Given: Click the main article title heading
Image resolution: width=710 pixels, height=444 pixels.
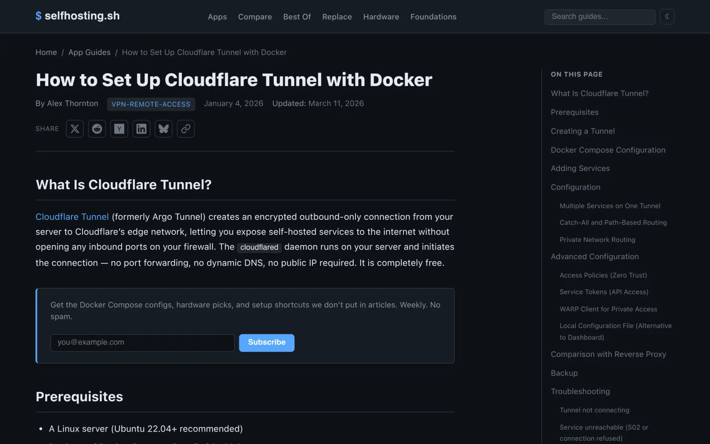Looking at the screenshot, I should pyautogui.click(x=234, y=80).
